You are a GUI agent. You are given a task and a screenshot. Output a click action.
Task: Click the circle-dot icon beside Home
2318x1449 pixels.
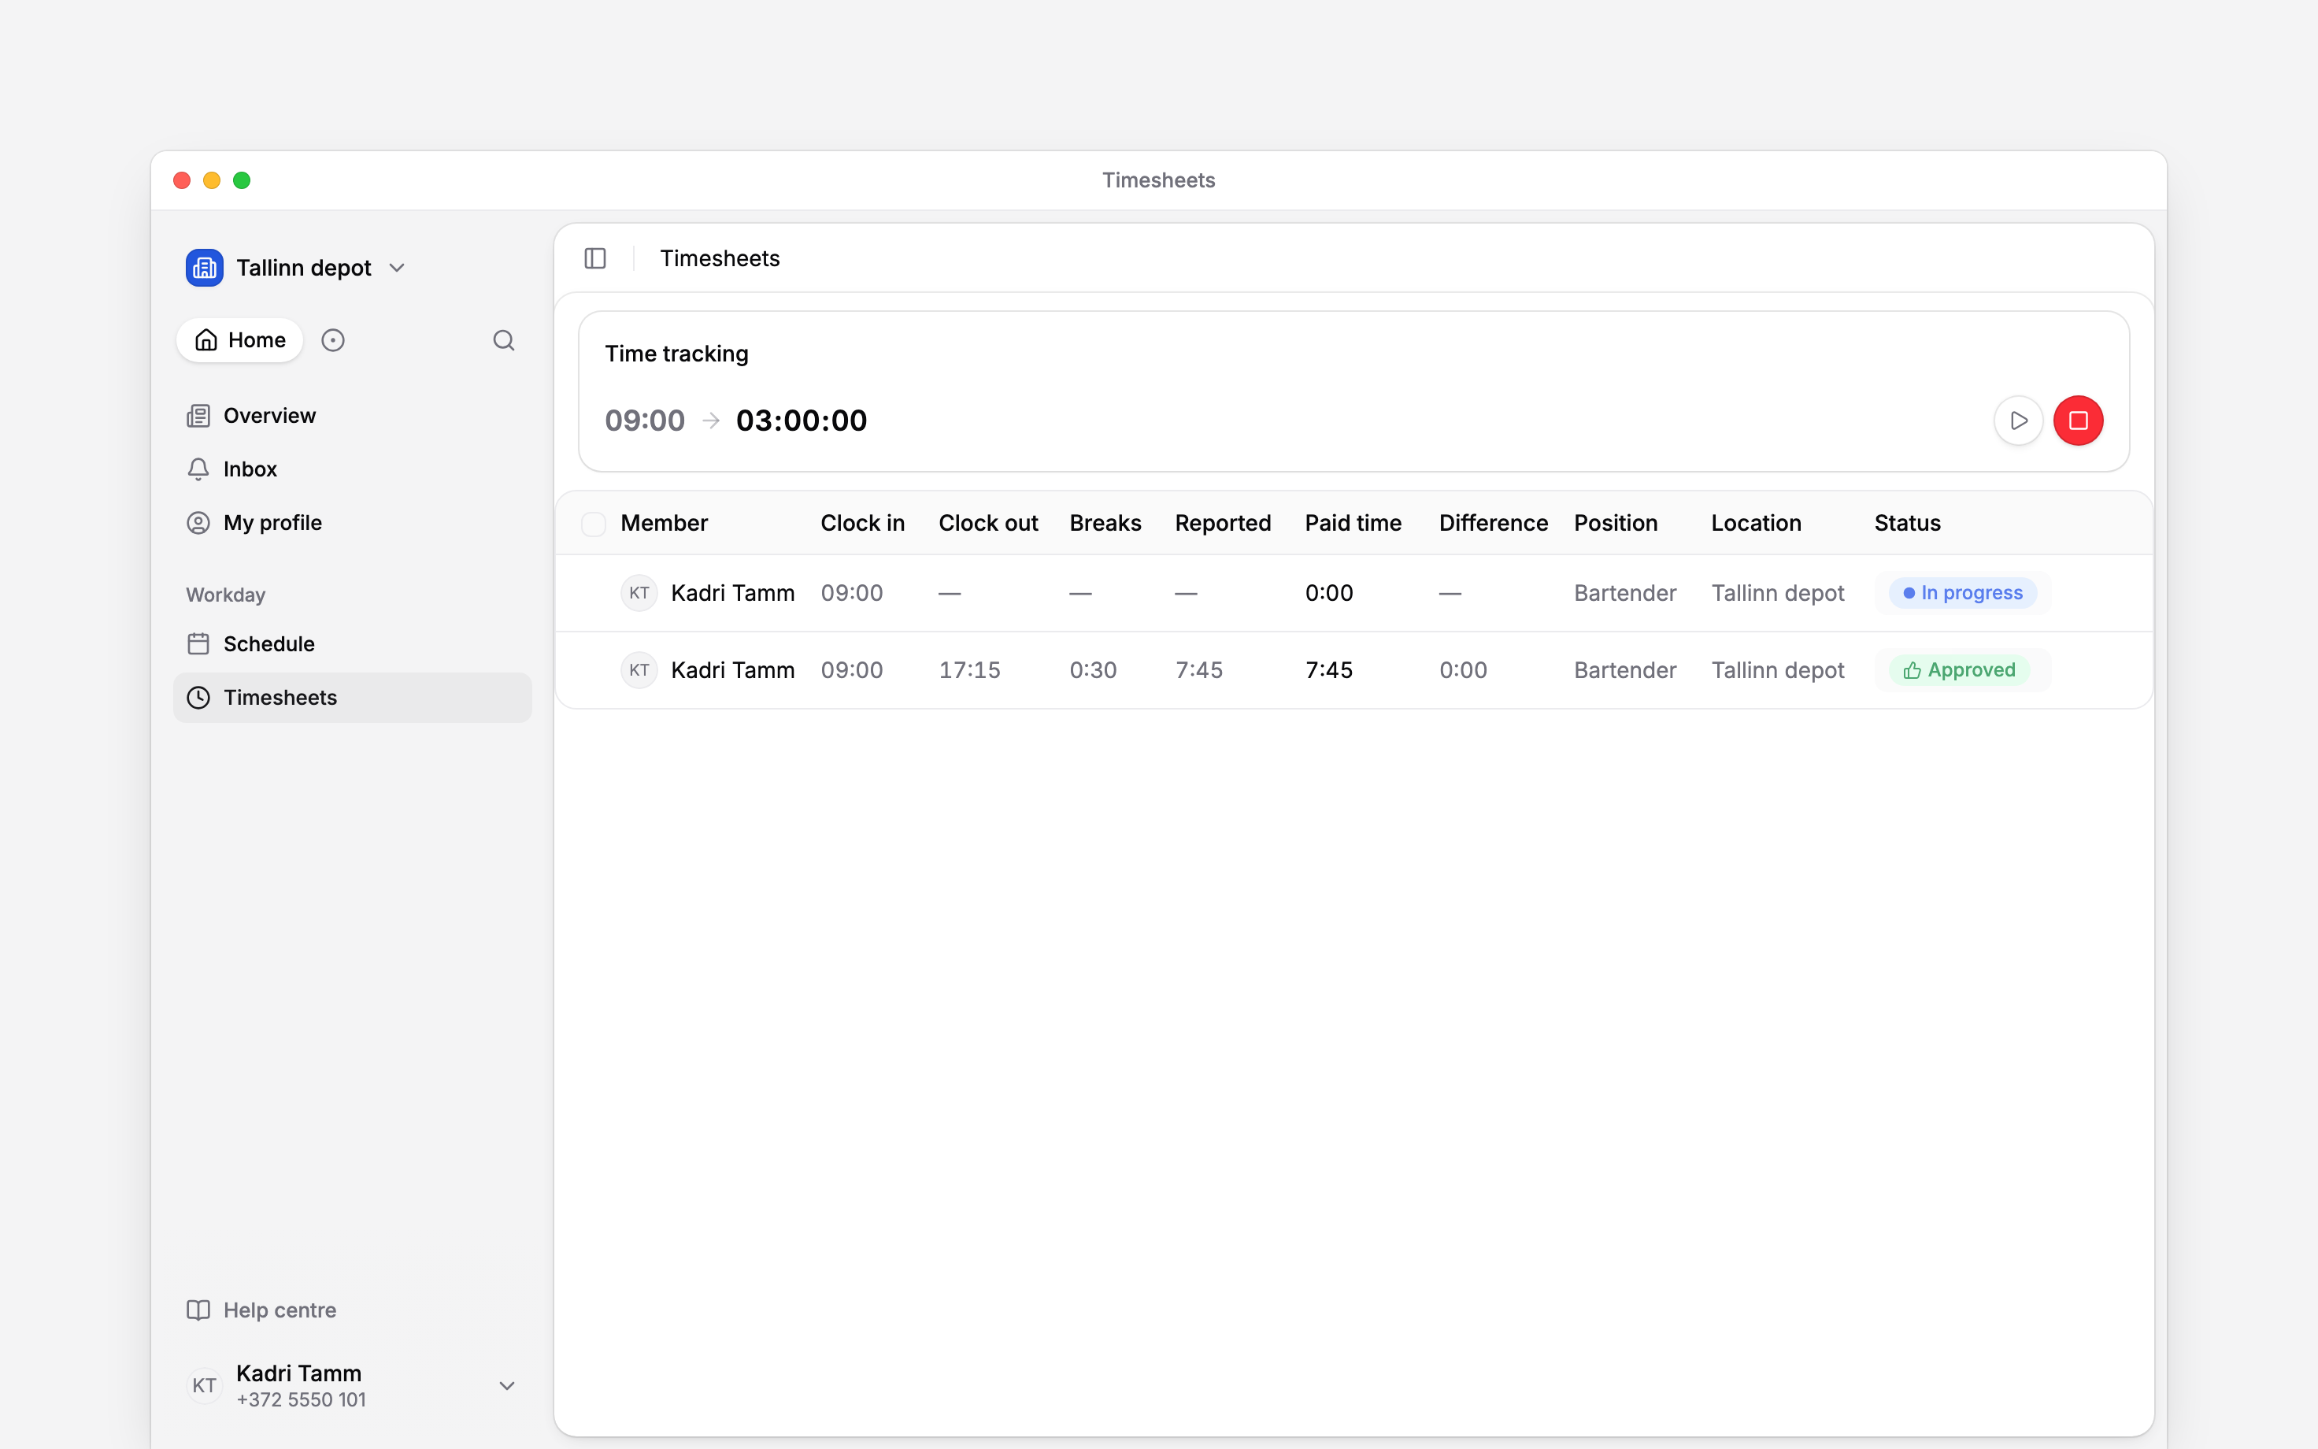point(332,340)
